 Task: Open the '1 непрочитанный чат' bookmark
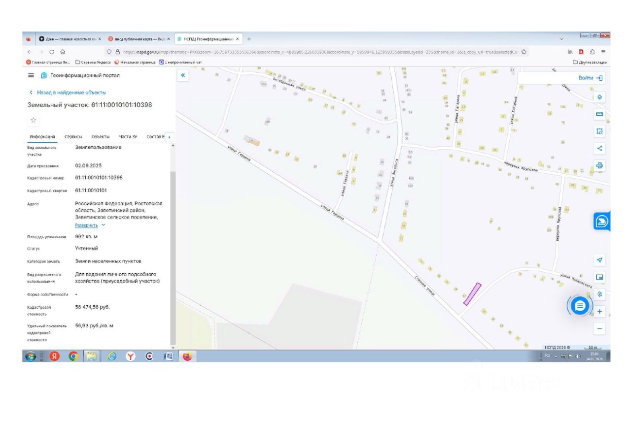[x=180, y=63]
